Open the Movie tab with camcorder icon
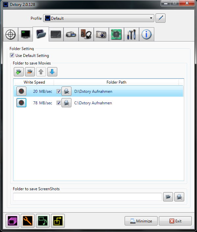Image resolution: width=197 pixels, height=232 pixels. click(x=71, y=34)
